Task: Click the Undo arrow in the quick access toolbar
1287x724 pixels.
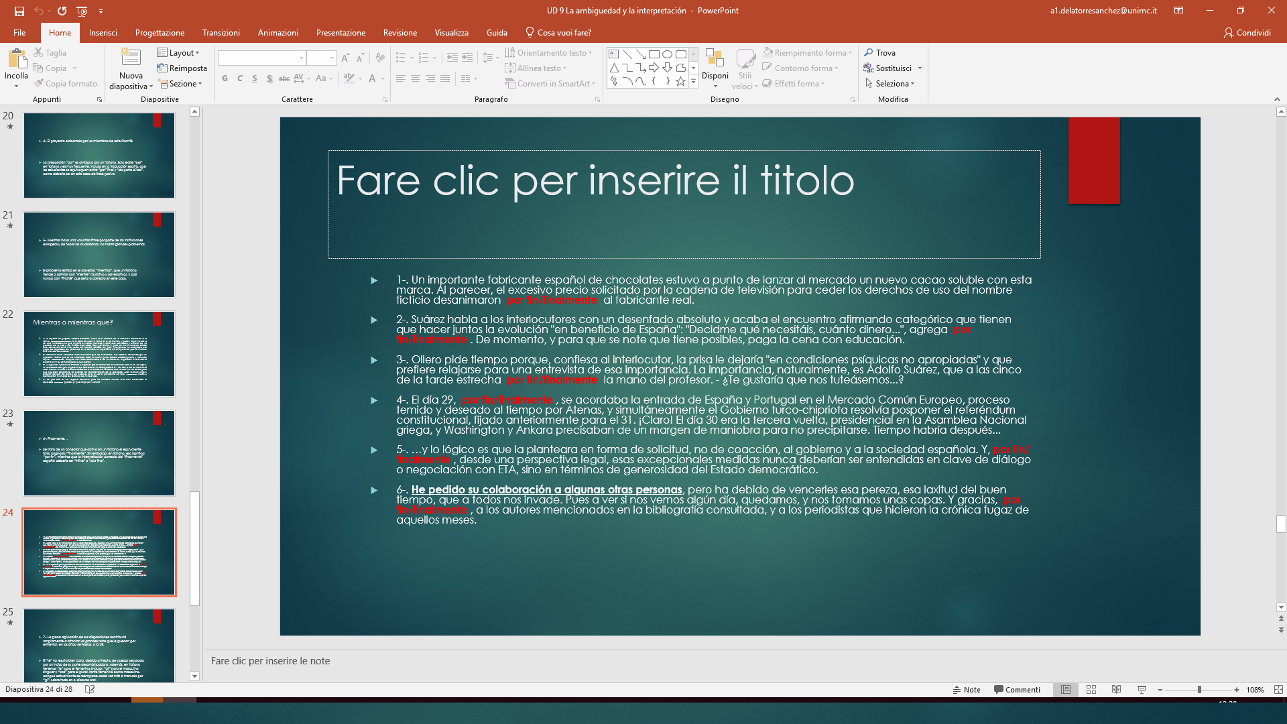Action: pyautogui.click(x=39, y=11)
